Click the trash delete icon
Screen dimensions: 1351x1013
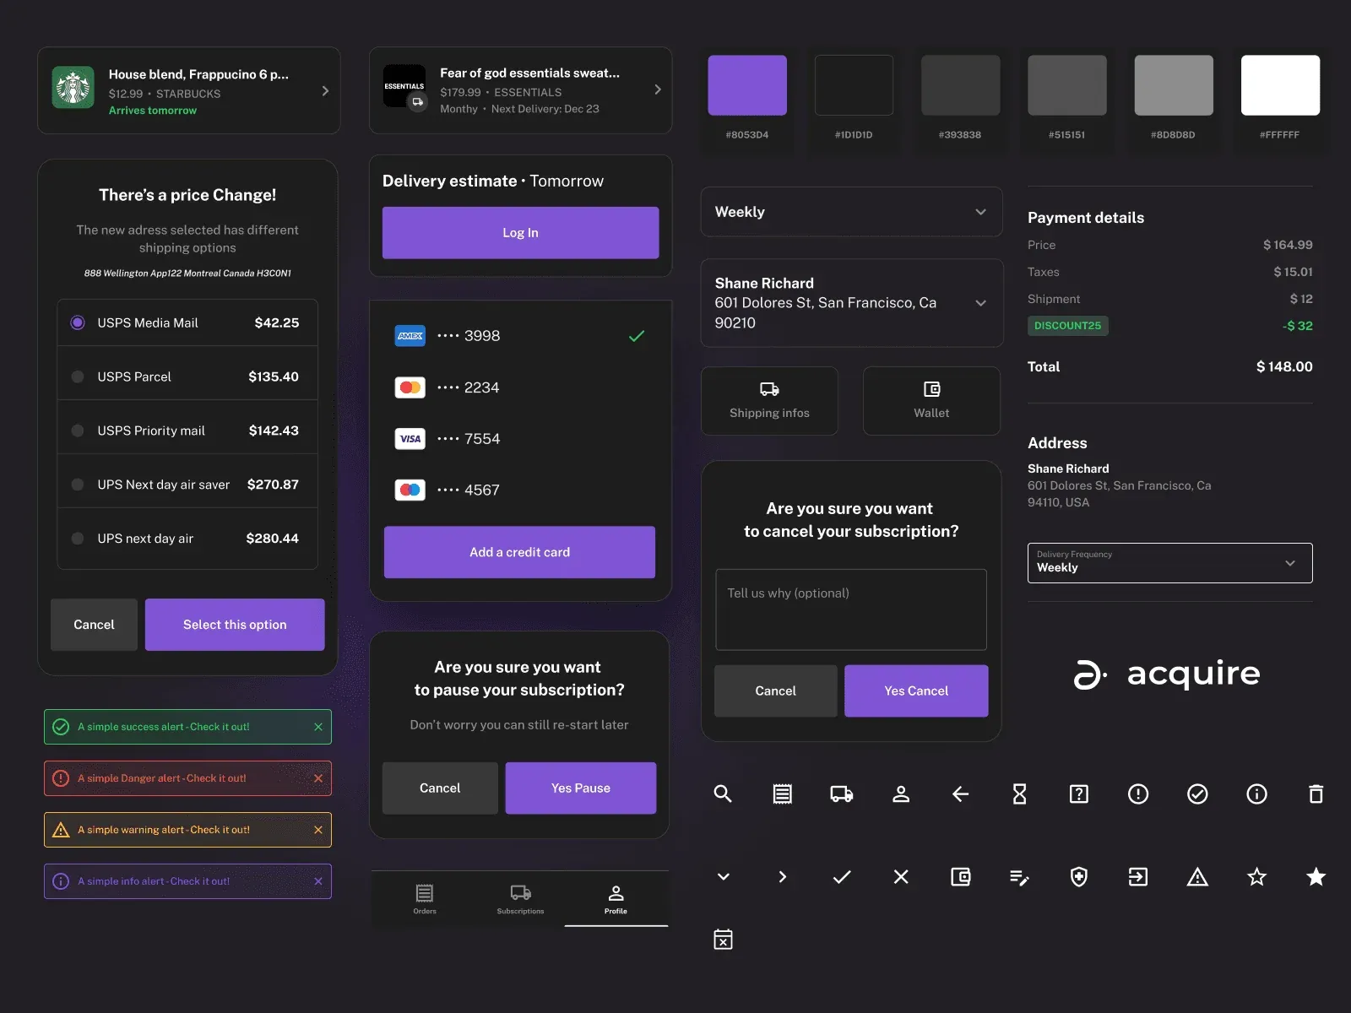pyautogui.click(x=1316, y=794)
